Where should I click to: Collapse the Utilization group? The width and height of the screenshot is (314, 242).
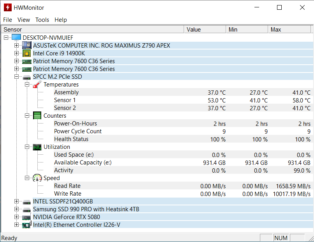[27, 147]
